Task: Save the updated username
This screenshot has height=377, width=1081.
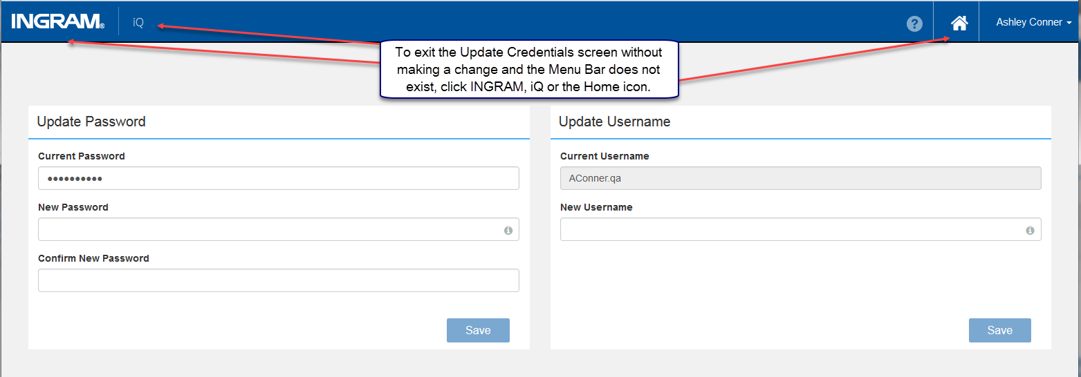Action: 999,330
